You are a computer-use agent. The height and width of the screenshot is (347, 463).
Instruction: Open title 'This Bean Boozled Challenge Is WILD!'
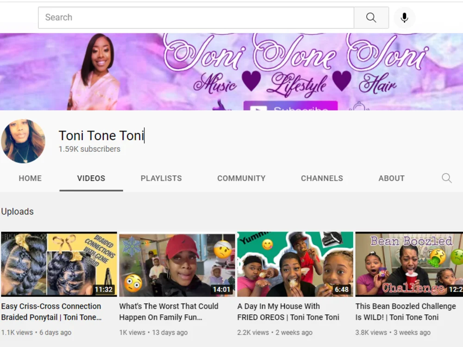coord(406,311)
